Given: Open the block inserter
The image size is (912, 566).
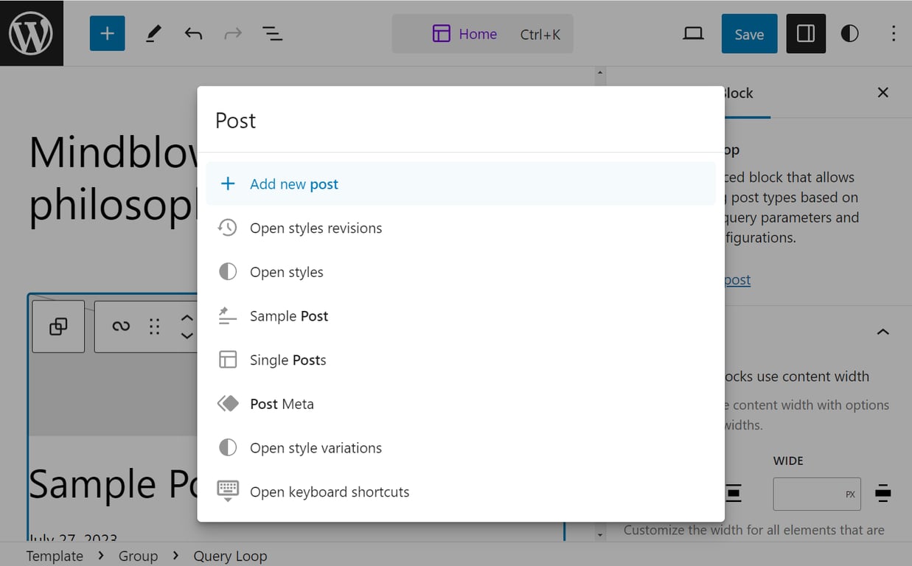Looking at the screenshot, I should coord(107,33).
